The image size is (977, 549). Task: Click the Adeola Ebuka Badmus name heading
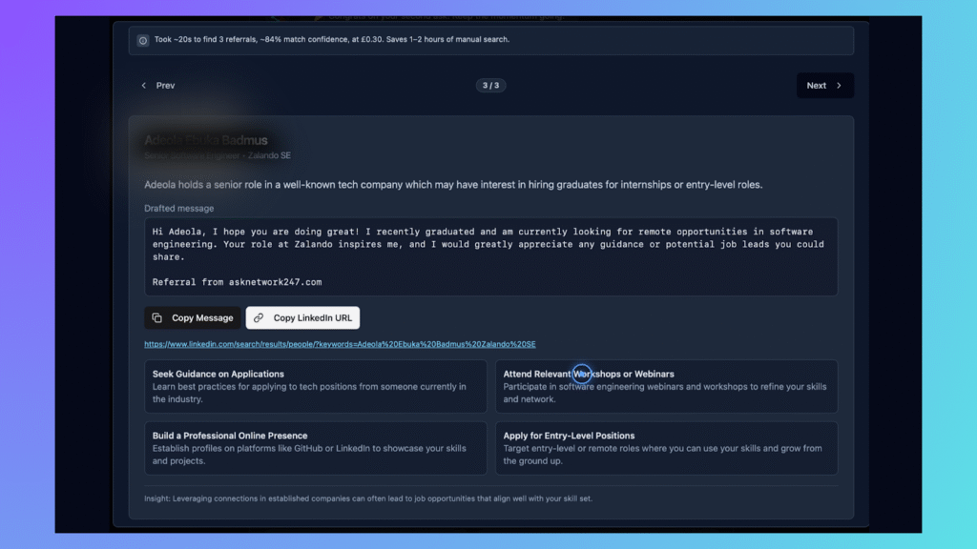tap(206, 140)
